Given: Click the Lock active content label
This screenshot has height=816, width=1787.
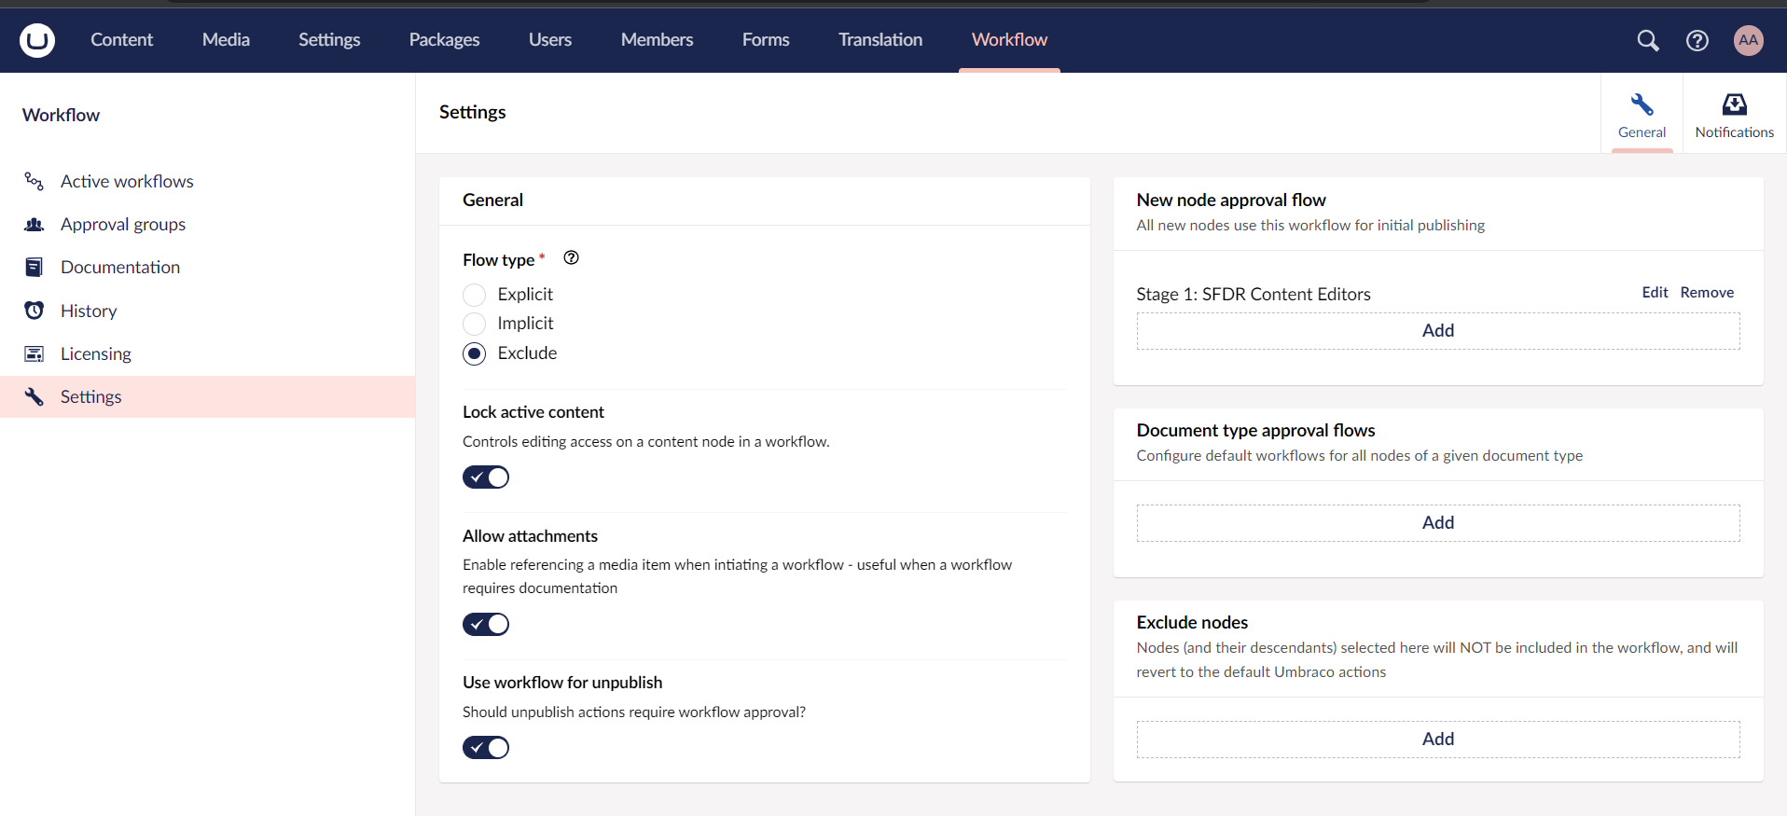Looking at the screenshot, I should click(x=533, y=411).
